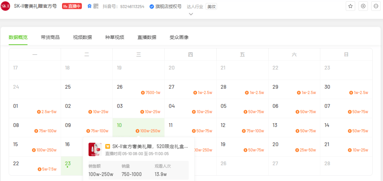This screenshot has width=383, height=181.
Task: Click the coin icon beside 25w-50w
Action: pos(297,150)
